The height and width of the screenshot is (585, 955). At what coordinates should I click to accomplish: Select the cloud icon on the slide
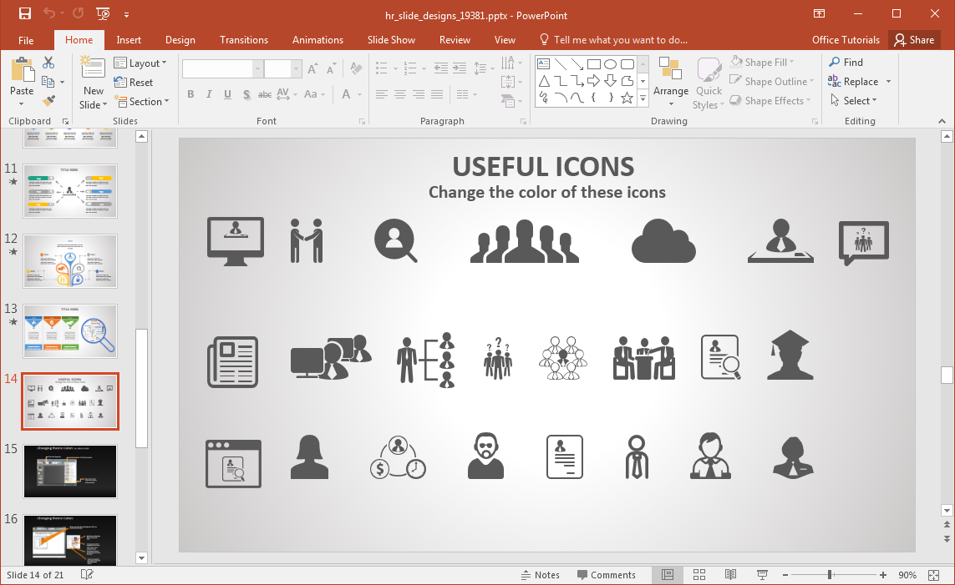pos(663,241)
